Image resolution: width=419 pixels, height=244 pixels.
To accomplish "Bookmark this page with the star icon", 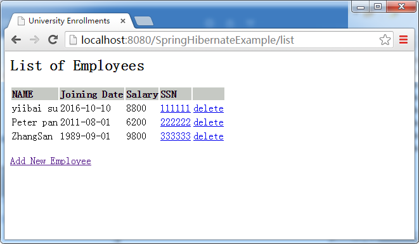I will (385, 40).
